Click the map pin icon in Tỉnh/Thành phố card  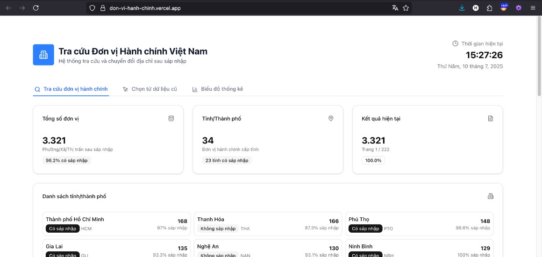[331, 119]
